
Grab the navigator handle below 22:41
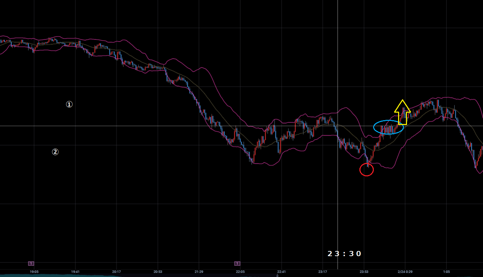(277, 275)
